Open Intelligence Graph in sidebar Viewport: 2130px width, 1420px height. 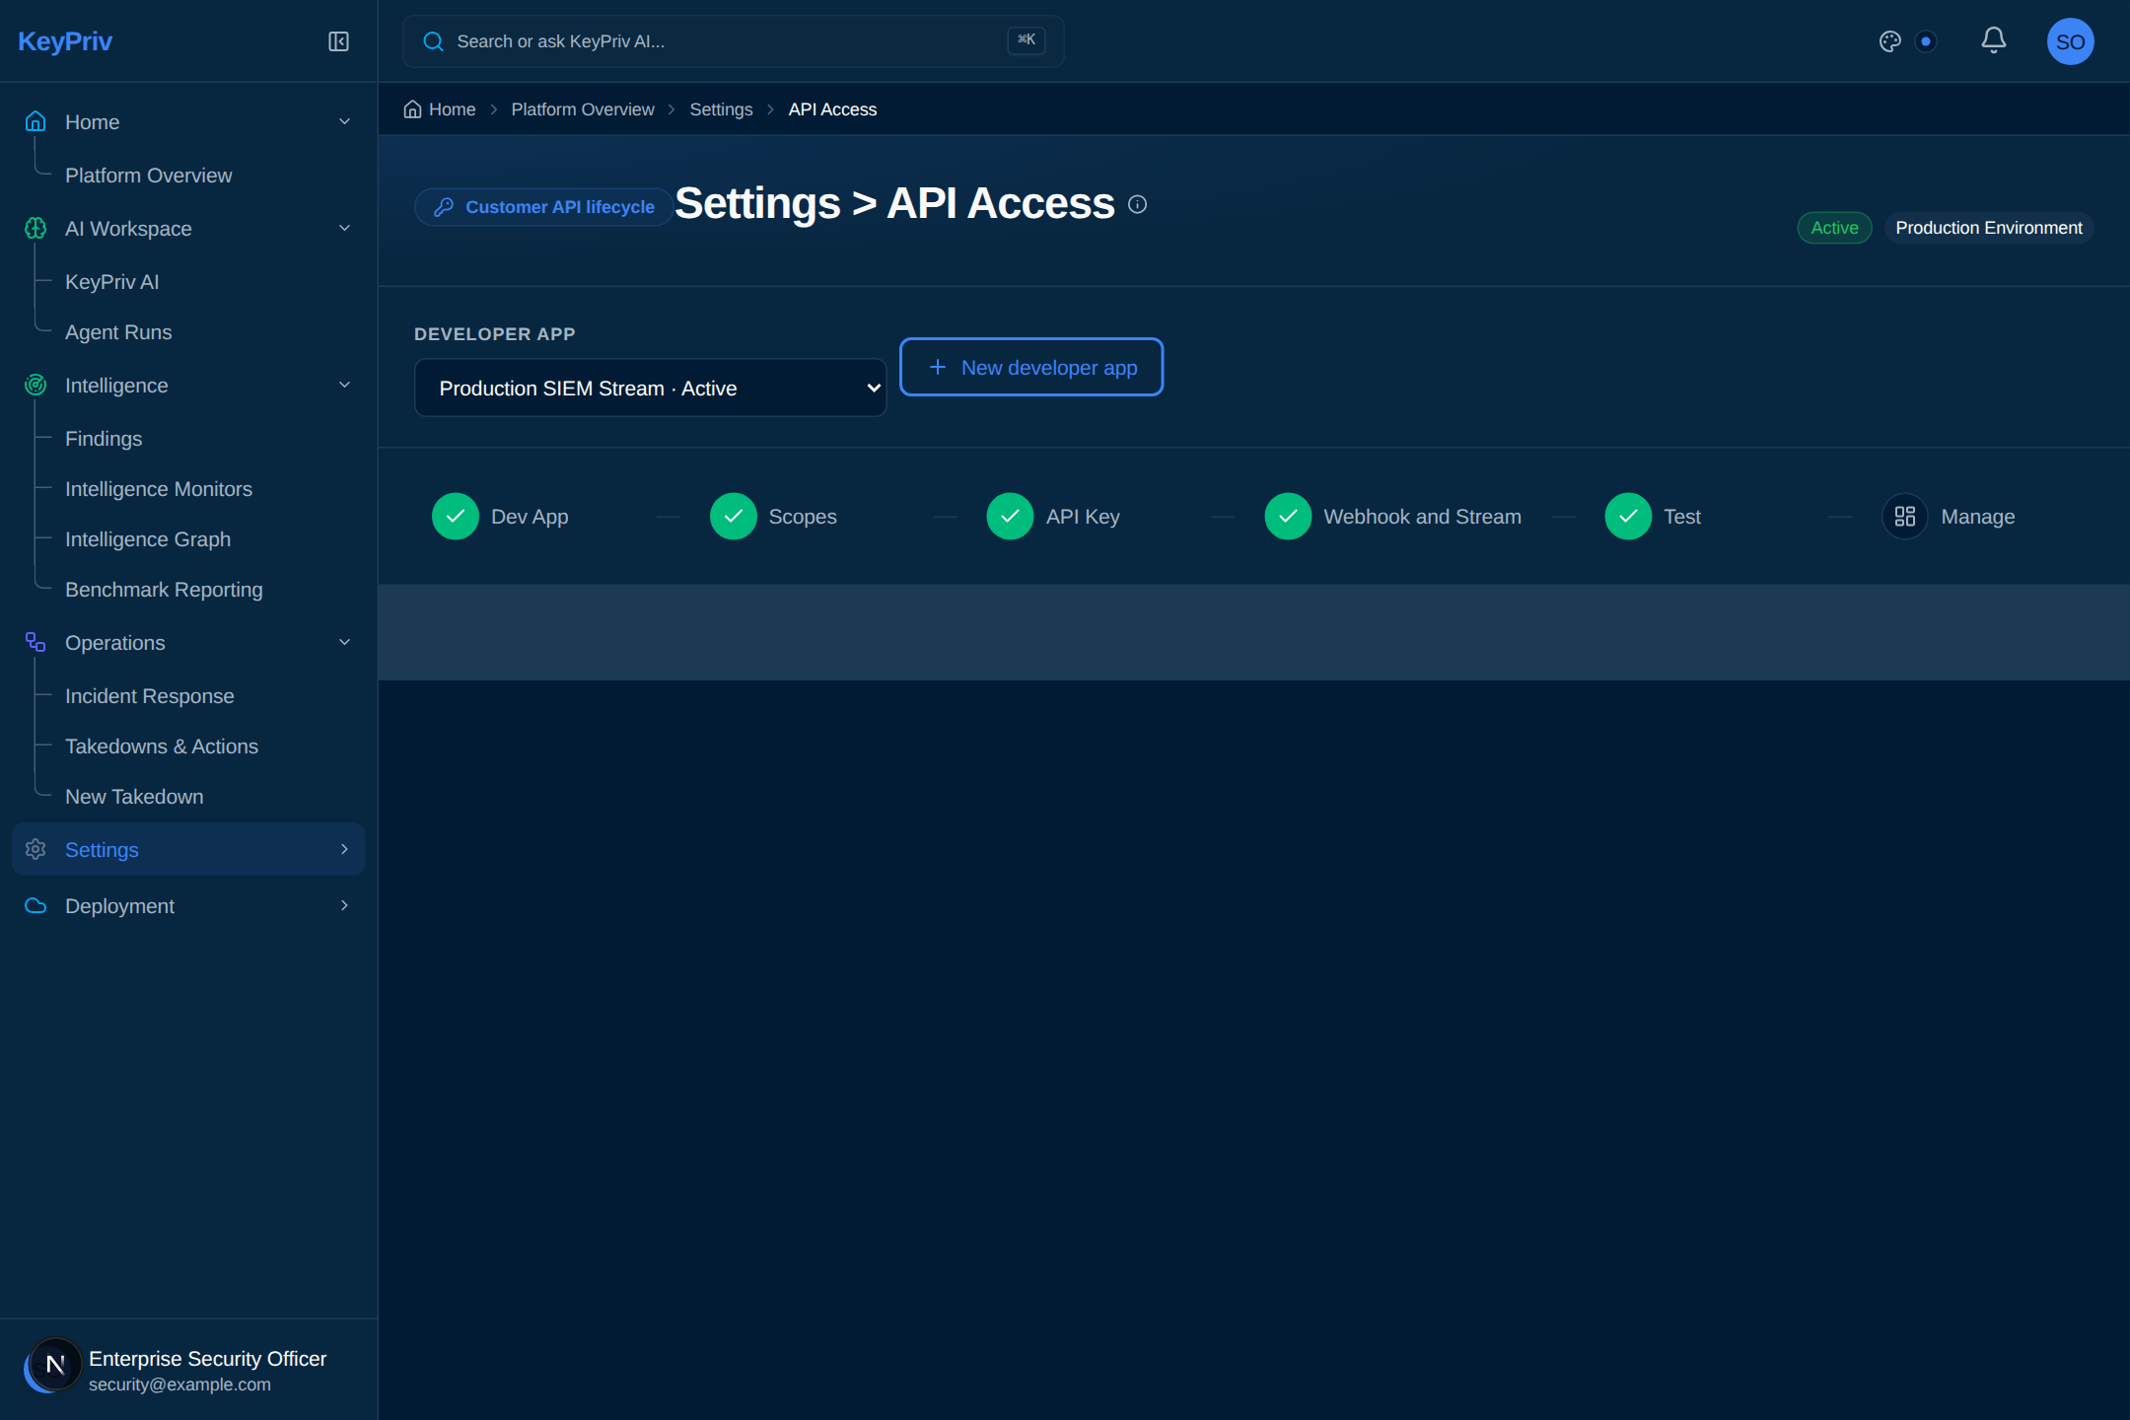click(148, 539)
